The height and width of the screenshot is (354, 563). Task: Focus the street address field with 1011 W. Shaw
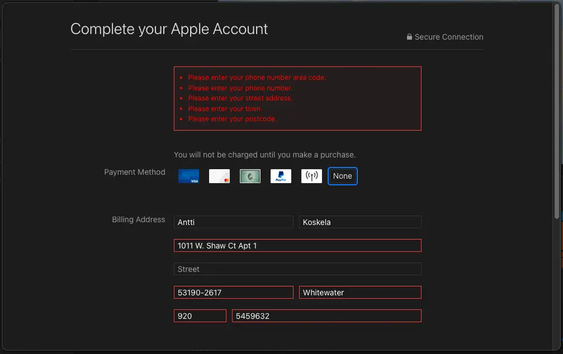297,246
